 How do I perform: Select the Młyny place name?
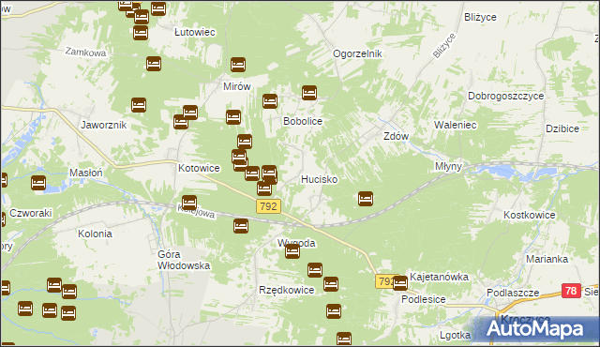click(448, 166)
